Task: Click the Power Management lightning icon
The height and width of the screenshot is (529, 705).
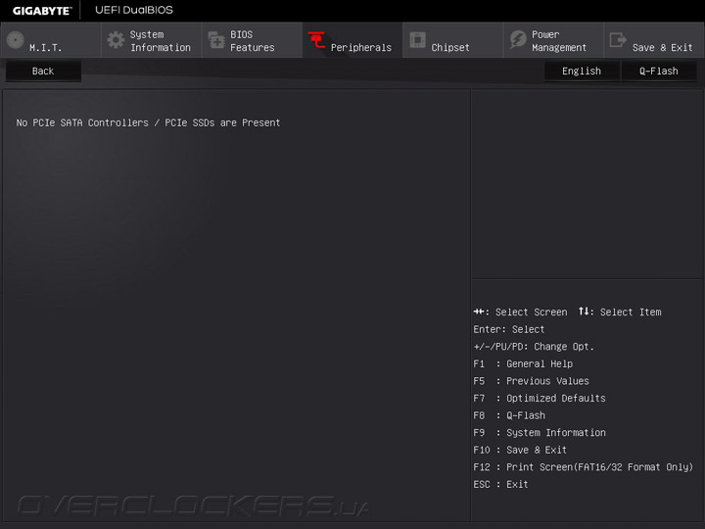Action: [x=518, y=40]
